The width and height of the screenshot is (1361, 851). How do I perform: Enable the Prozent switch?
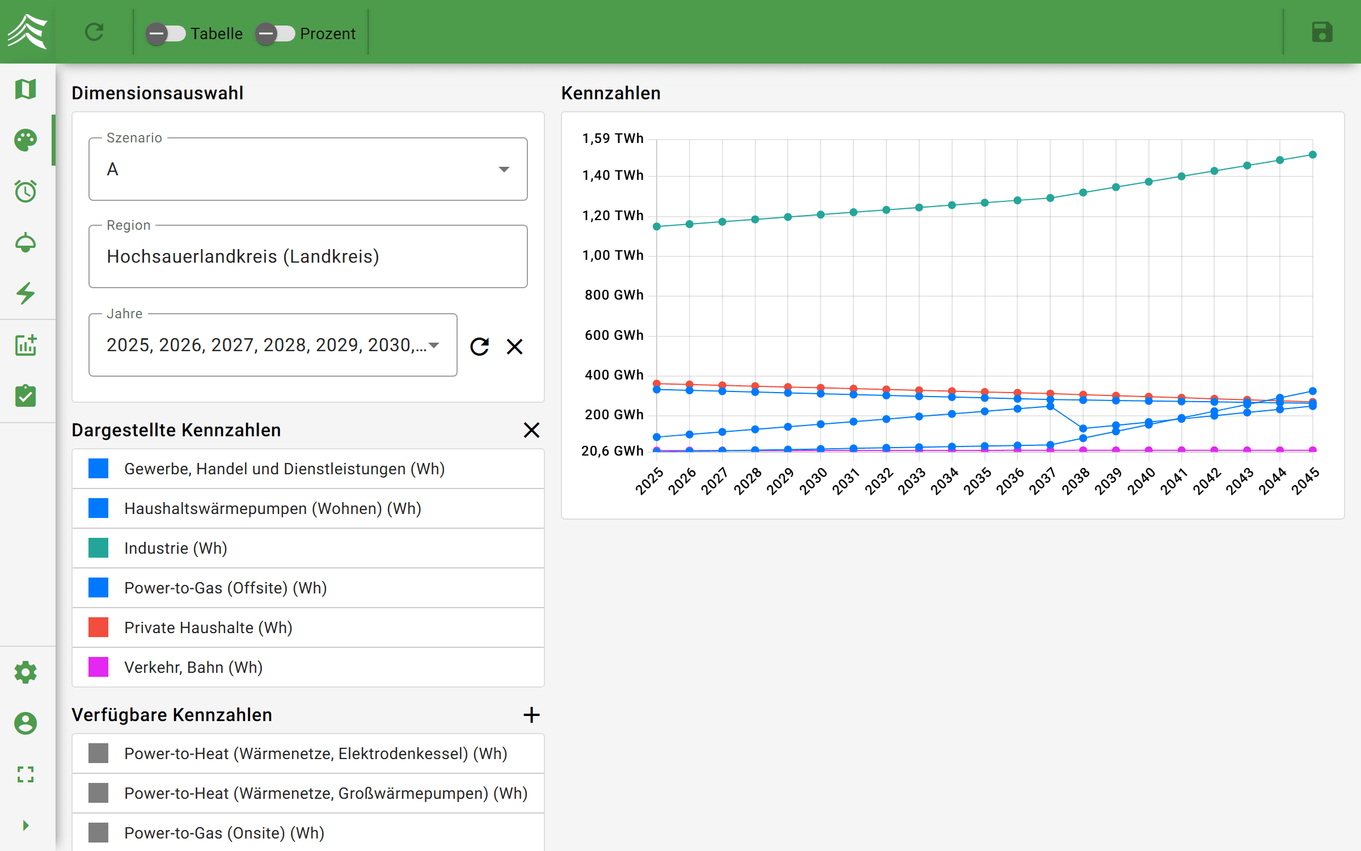274,33
